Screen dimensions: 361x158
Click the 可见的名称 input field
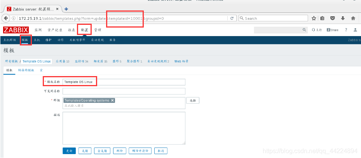coord(124,91)
